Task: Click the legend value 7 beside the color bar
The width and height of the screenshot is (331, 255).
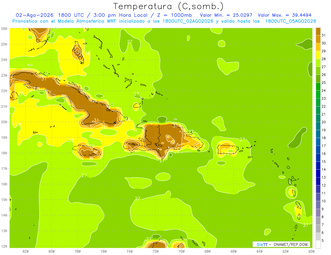Action: [323, 225]
